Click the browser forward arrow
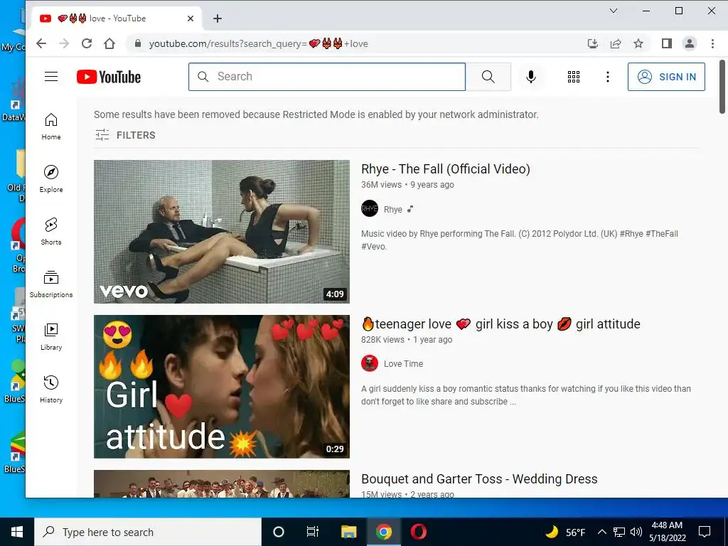This screenshot has height=546, width=728. point(64,43)
